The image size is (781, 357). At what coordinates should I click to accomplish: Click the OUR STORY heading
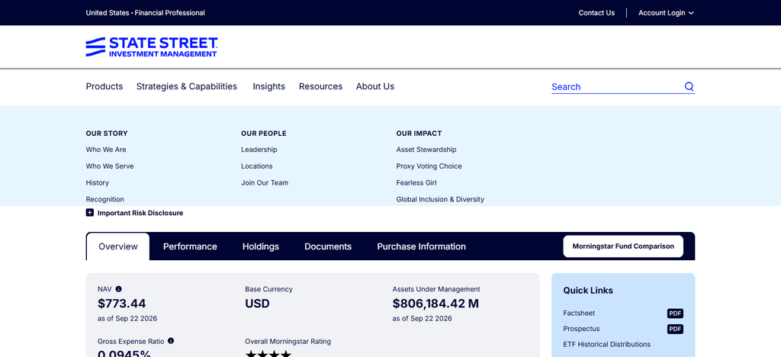(107, 133)
